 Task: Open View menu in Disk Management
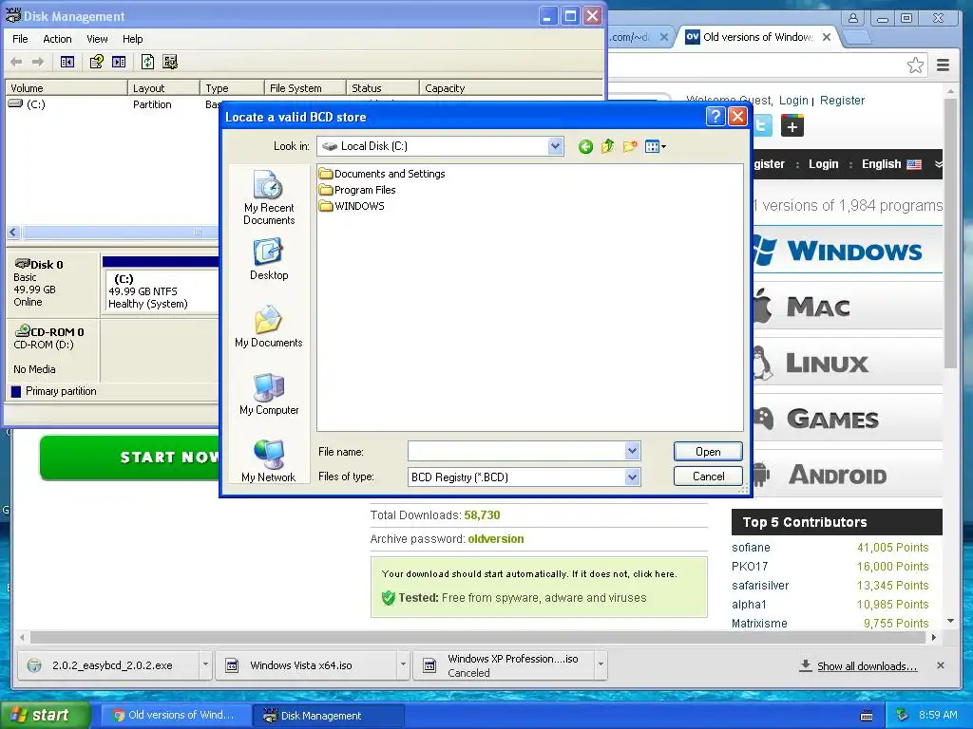[97, 39]
